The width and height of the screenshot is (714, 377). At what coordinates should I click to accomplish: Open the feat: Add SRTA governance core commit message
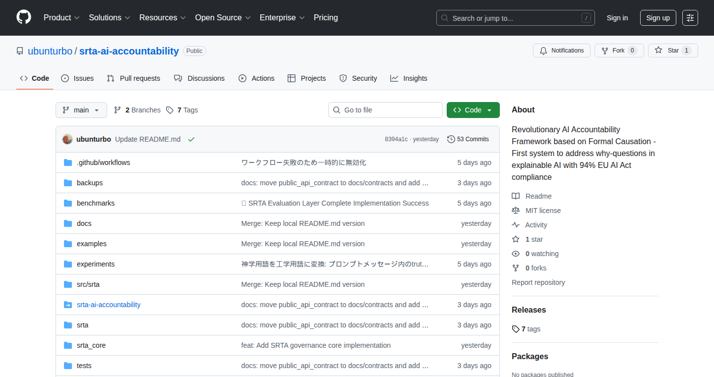coord(316,345)
